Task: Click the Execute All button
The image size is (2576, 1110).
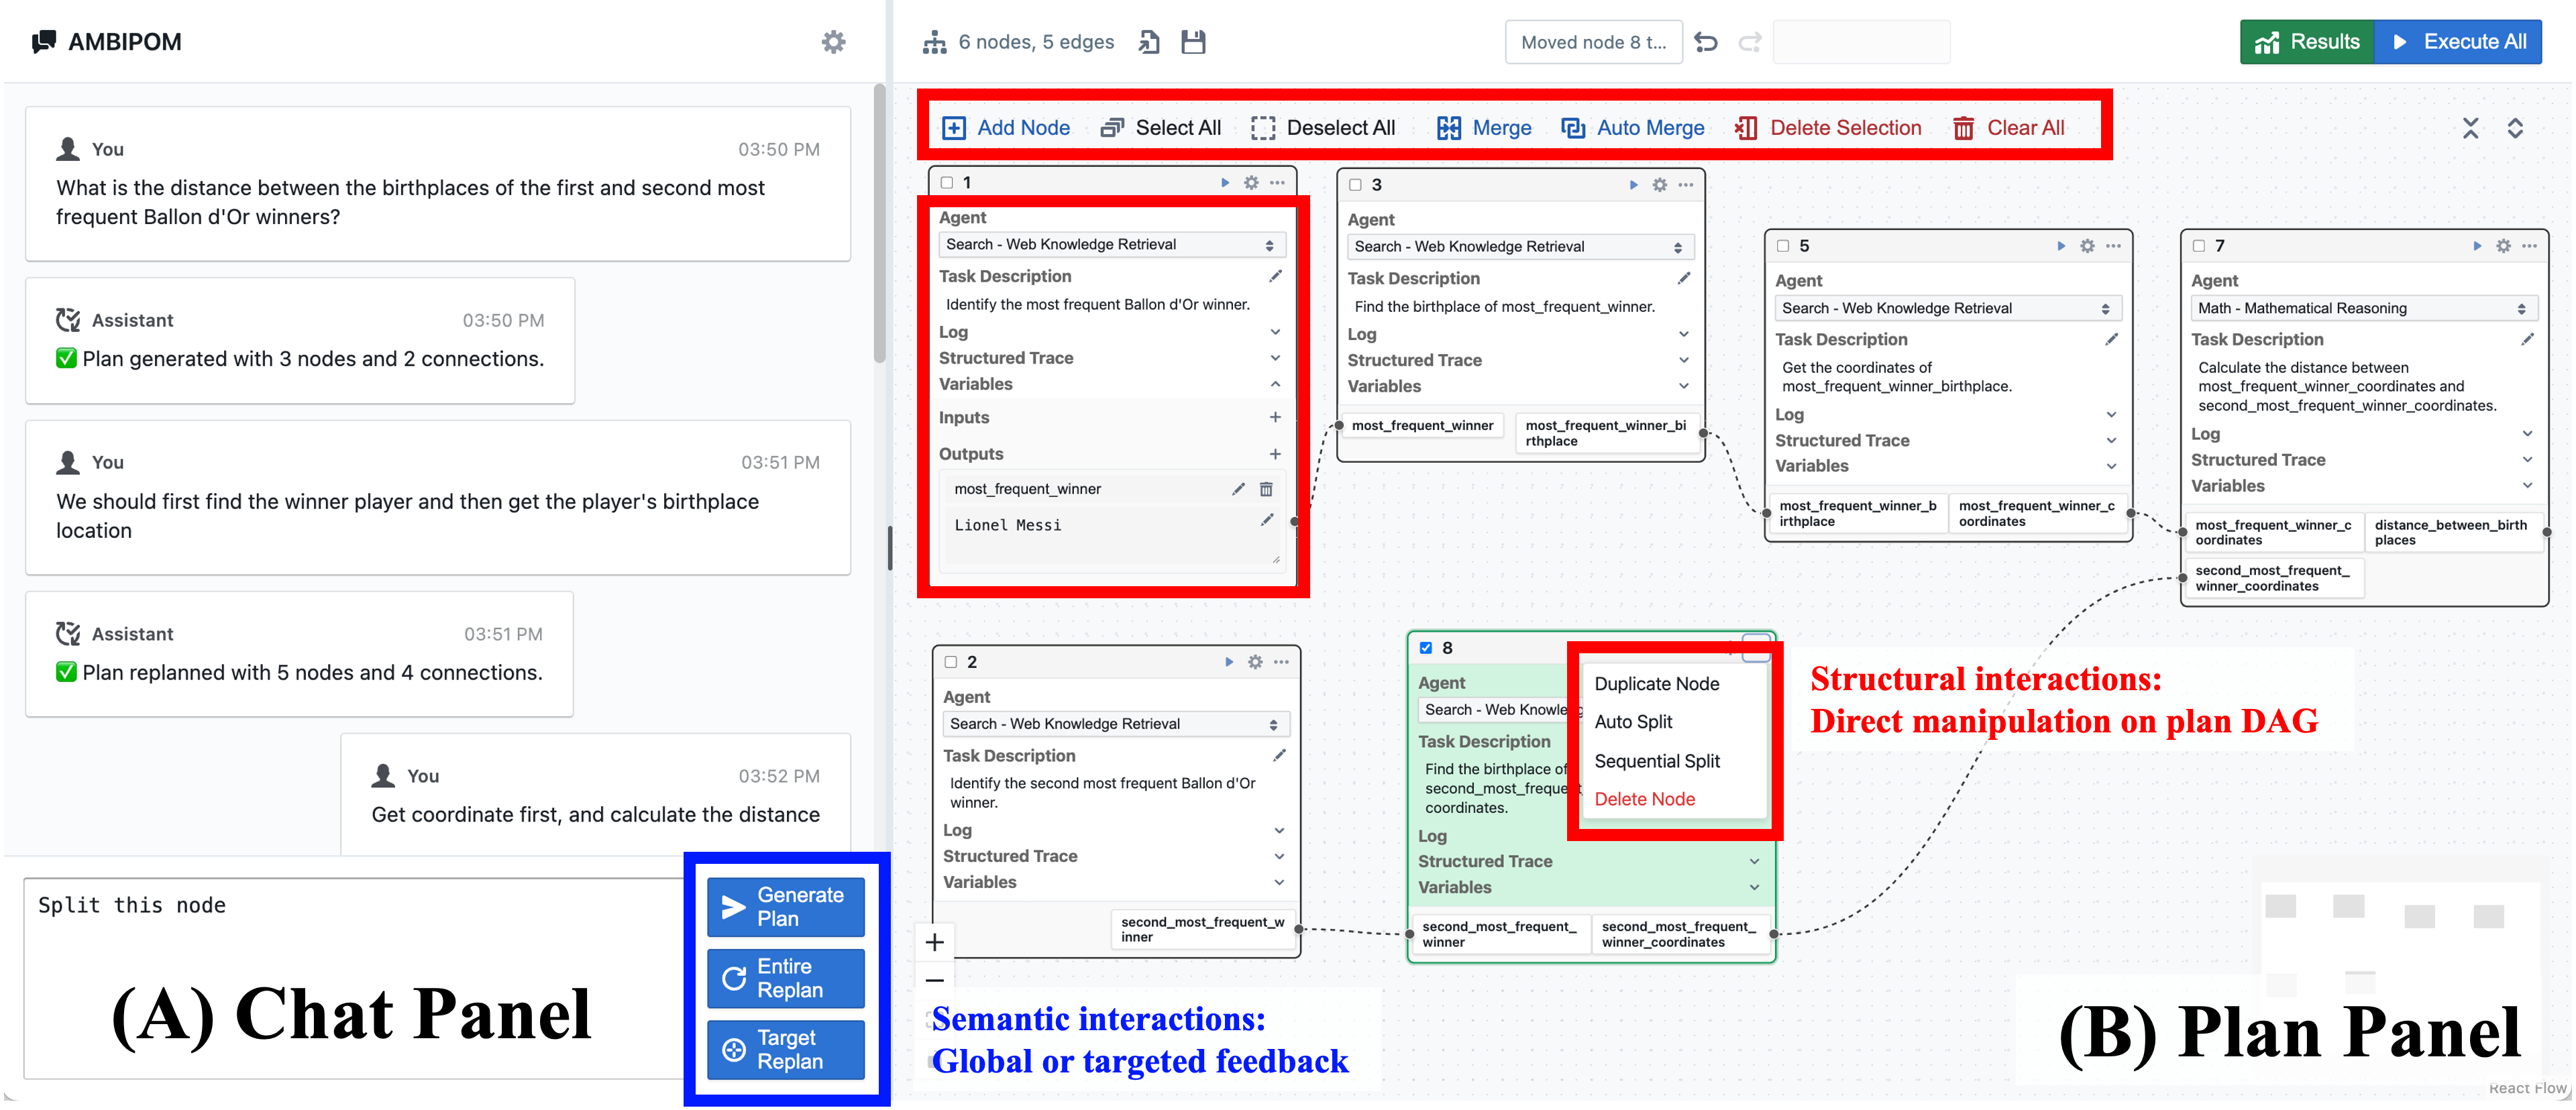Action: [x=2459, y=42]
